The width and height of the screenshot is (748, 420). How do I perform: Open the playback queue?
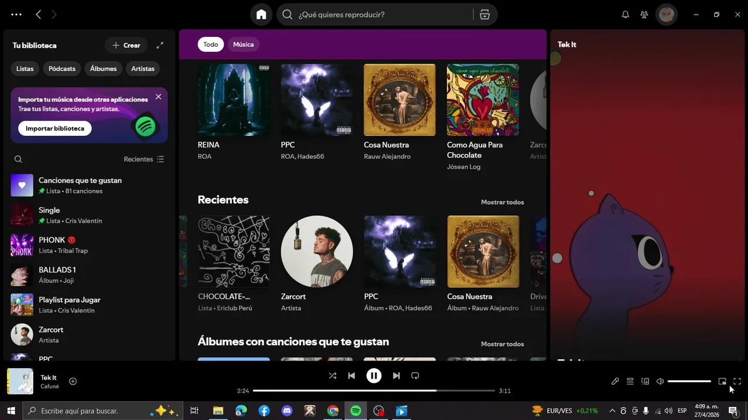click(630, 381)
